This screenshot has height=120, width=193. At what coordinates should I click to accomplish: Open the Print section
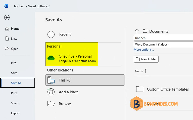click(x=14, y=93)
